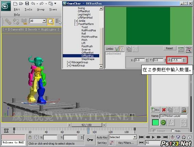Open the Tools menu
The image size is (194, 147).
point(28,9)
